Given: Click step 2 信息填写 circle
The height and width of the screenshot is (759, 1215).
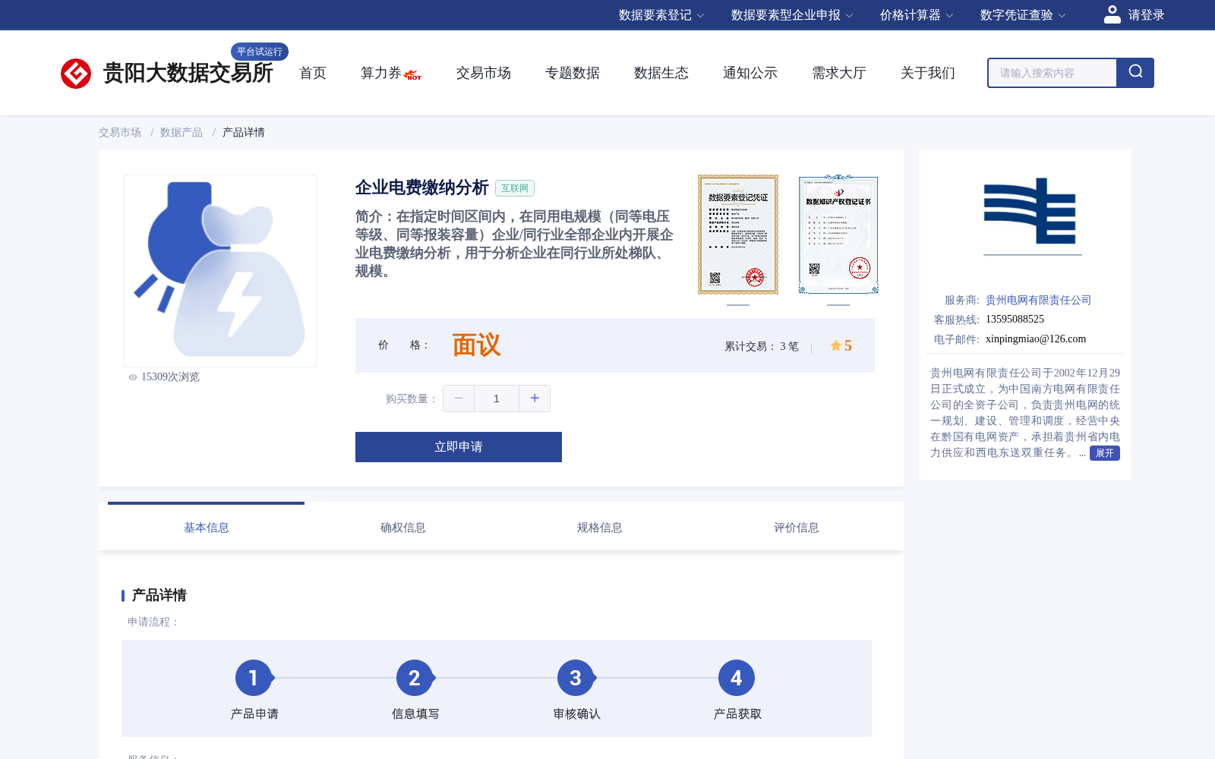Looking at the screenshot, I should point(415,678).
